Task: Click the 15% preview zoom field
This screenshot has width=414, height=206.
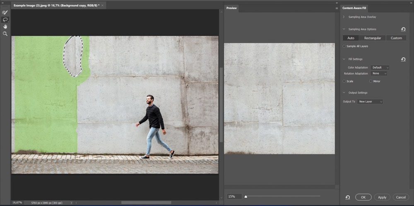Action: (234, 196)
